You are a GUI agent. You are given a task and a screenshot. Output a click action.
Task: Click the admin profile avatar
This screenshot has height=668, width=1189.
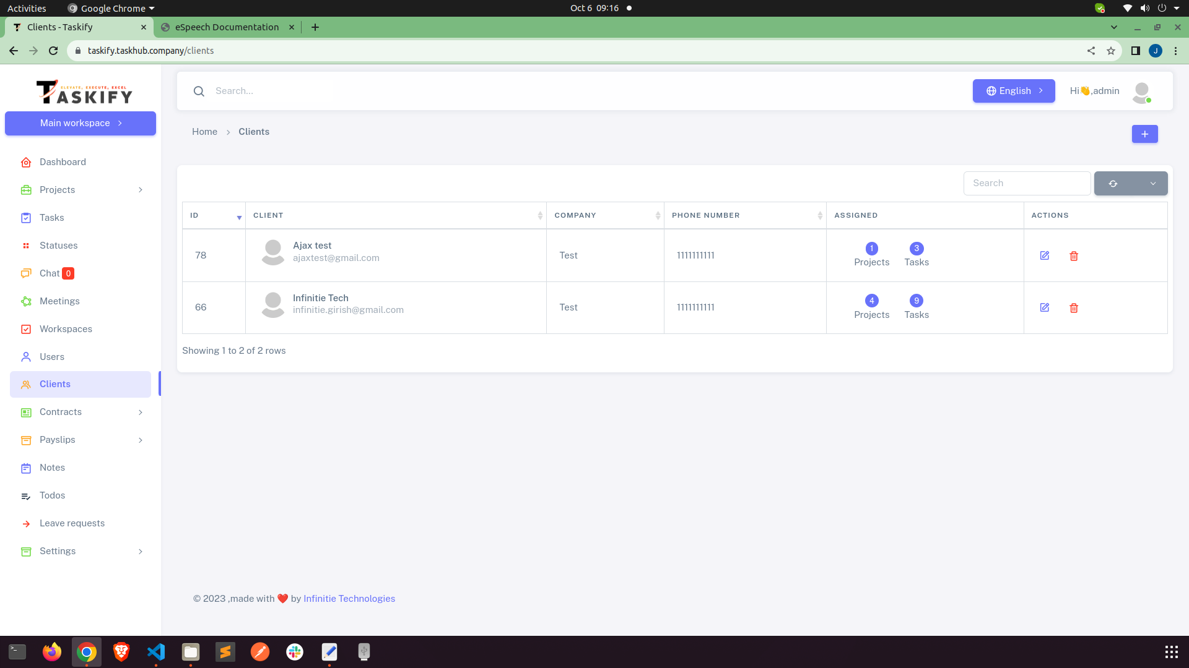click(1141, 92)
